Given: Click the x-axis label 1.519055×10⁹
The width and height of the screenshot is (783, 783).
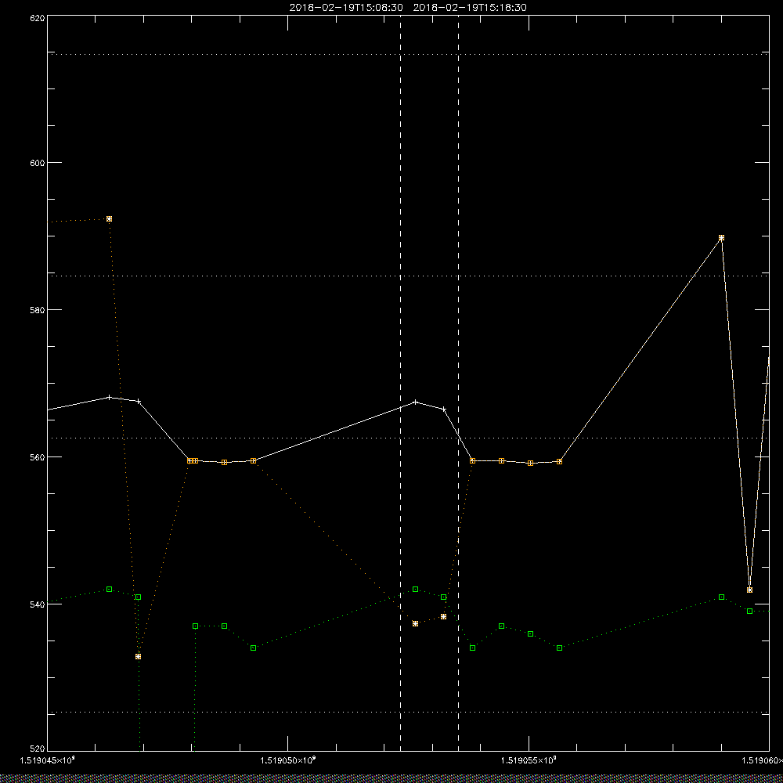Looking at the screenshot, I should click(x=529, y=761).
